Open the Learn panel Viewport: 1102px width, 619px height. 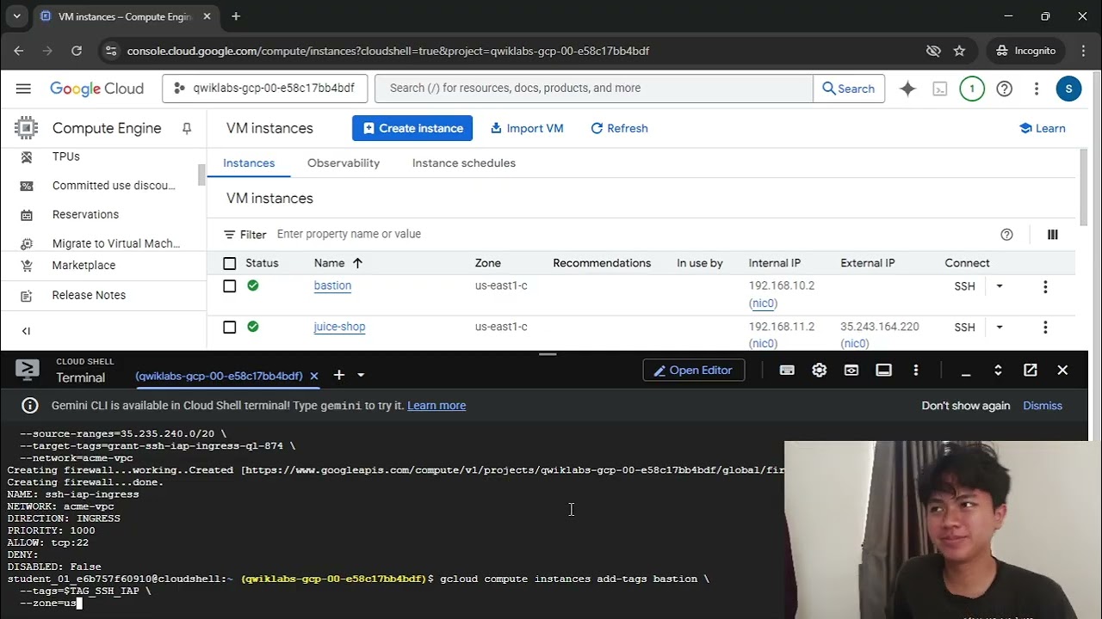(x=1042, y=128)
